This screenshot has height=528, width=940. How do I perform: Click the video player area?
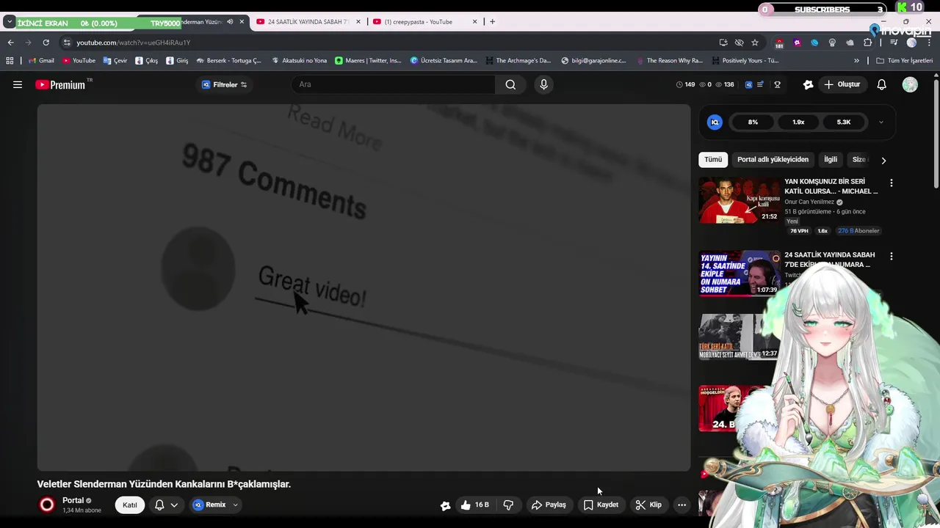click(x=364, y=287)
